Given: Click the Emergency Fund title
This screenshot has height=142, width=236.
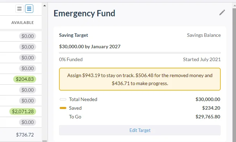Looking at the screenshot, I should click(84, 14).
